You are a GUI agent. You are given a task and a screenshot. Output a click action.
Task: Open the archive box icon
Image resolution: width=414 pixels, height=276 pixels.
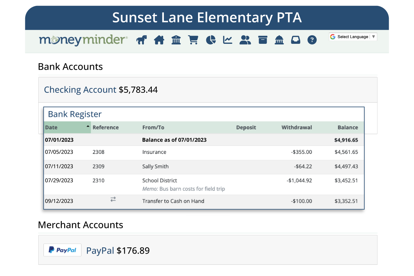click(x=263, y=40)
